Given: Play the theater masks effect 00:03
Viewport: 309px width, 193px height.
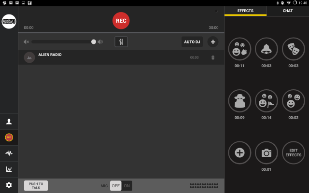Looking at the screenshot, I should [x=294, y=49].
